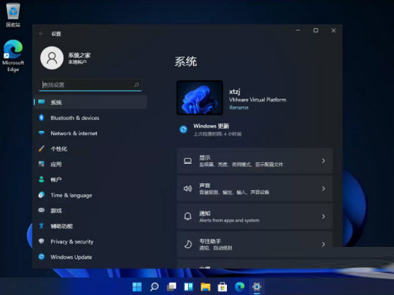
Task: Click the Windows update sync icon
Action: click(183, 130)
